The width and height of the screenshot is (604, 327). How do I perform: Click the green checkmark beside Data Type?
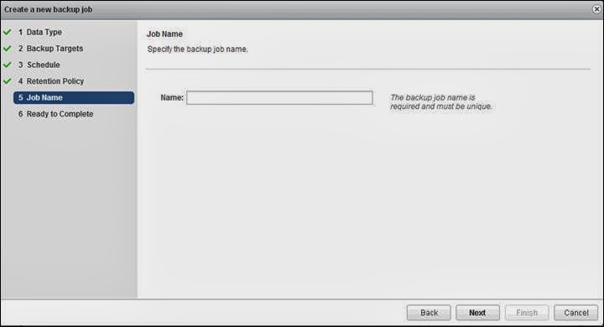pyautogui.click(x=7, y=32)
